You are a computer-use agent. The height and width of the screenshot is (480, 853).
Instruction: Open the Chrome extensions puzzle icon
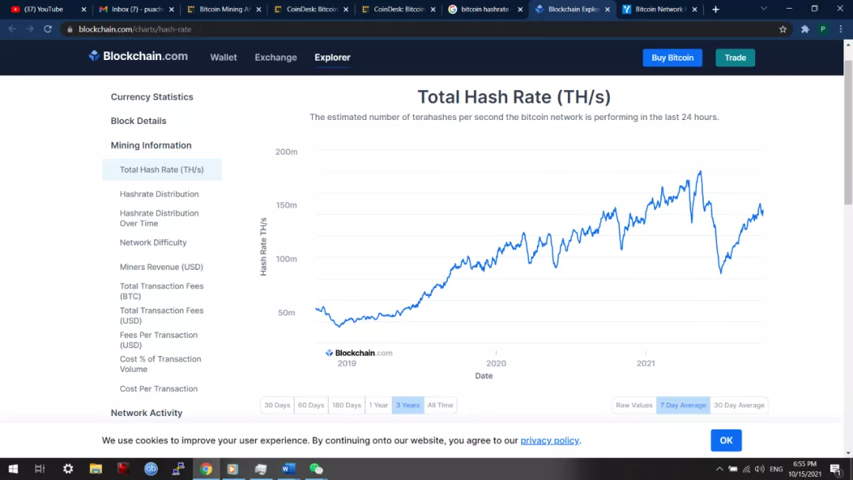(805, 29)
